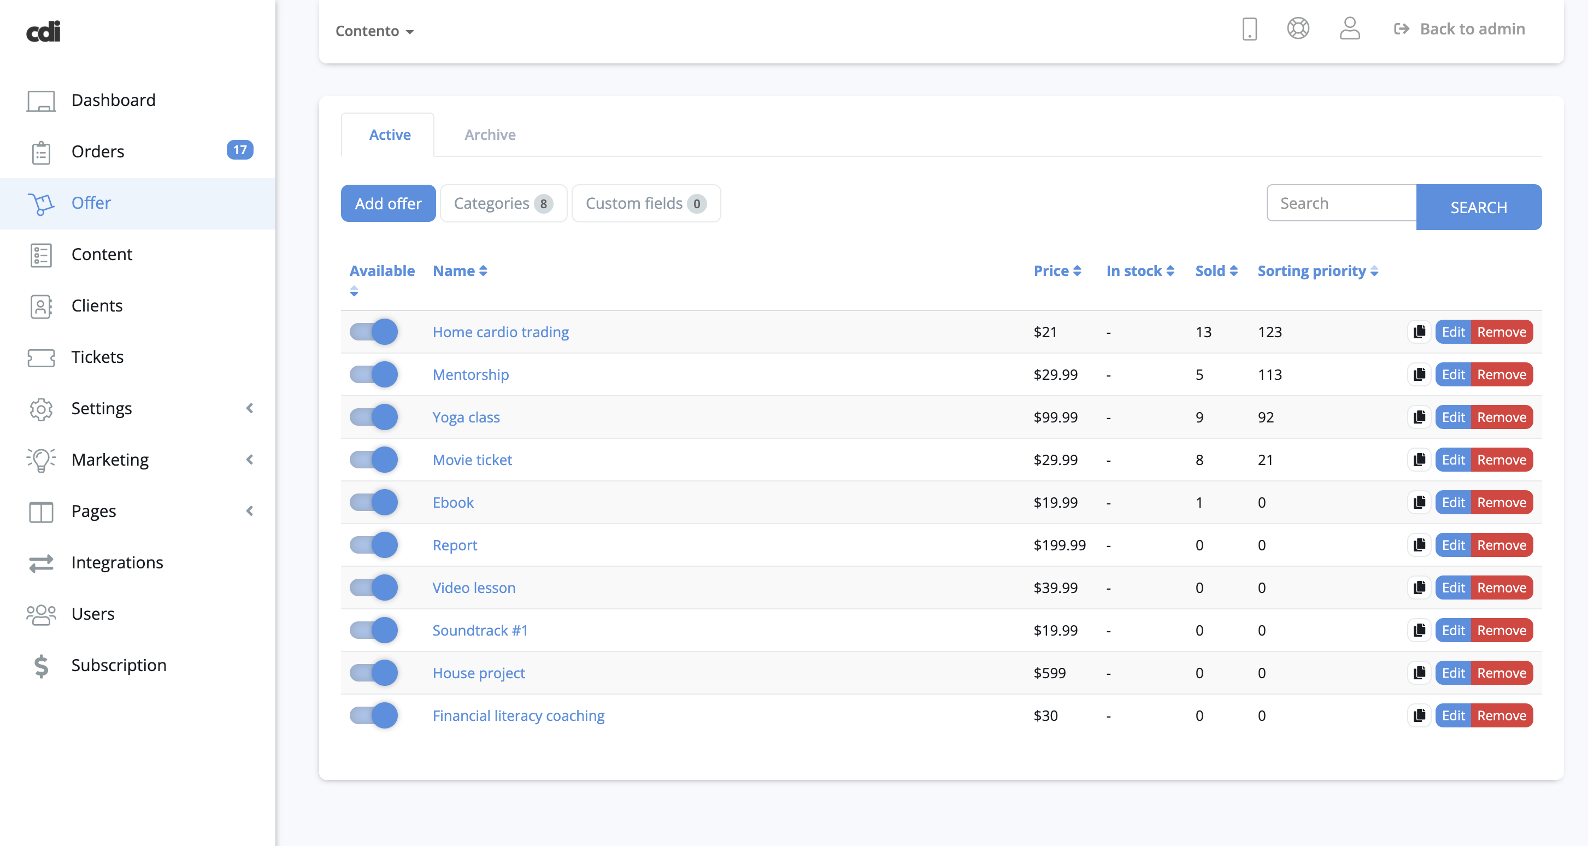Open Dashboard from the sidebar icon
The width and height of the screenshot is (1588, 846).
coord(40,101)
